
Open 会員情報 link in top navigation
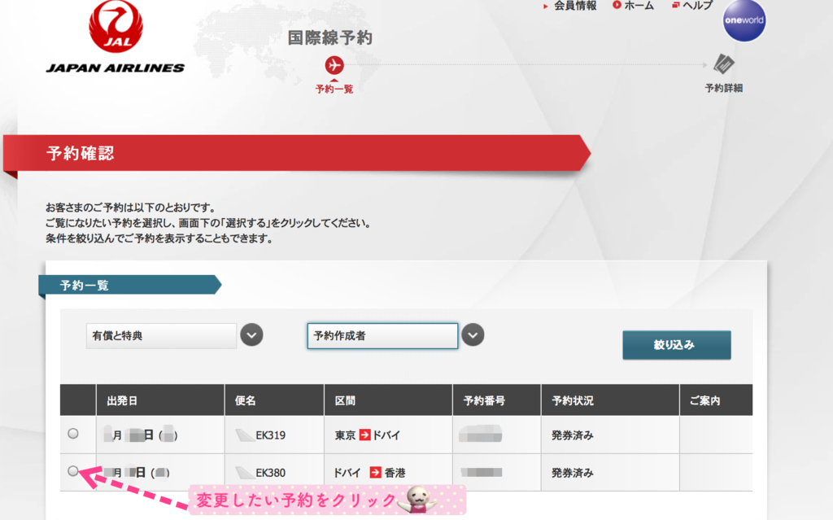(x=575, y=6)
